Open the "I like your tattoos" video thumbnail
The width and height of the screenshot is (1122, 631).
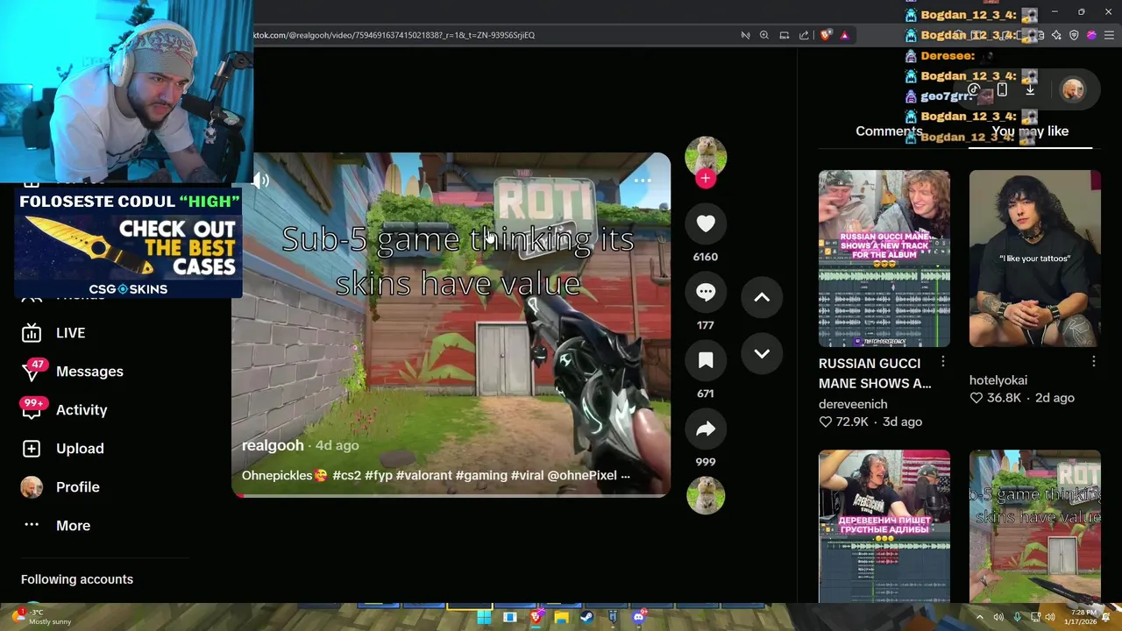click(1035, 259)
